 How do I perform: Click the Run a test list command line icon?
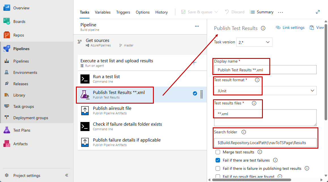(x=85, y=79)
